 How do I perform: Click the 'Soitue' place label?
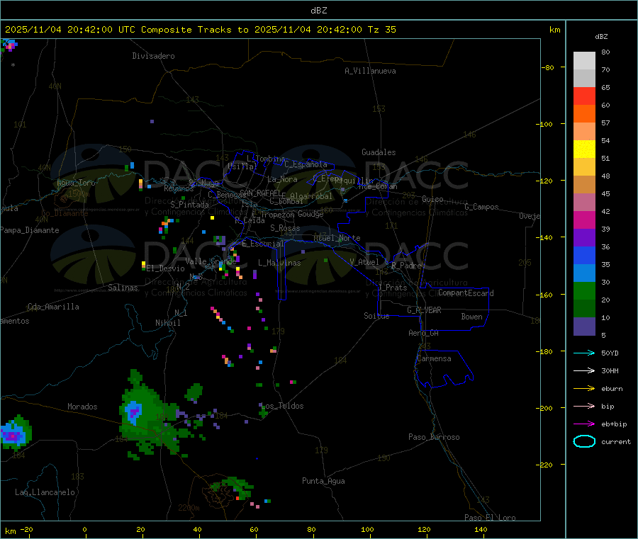(376, 316)
